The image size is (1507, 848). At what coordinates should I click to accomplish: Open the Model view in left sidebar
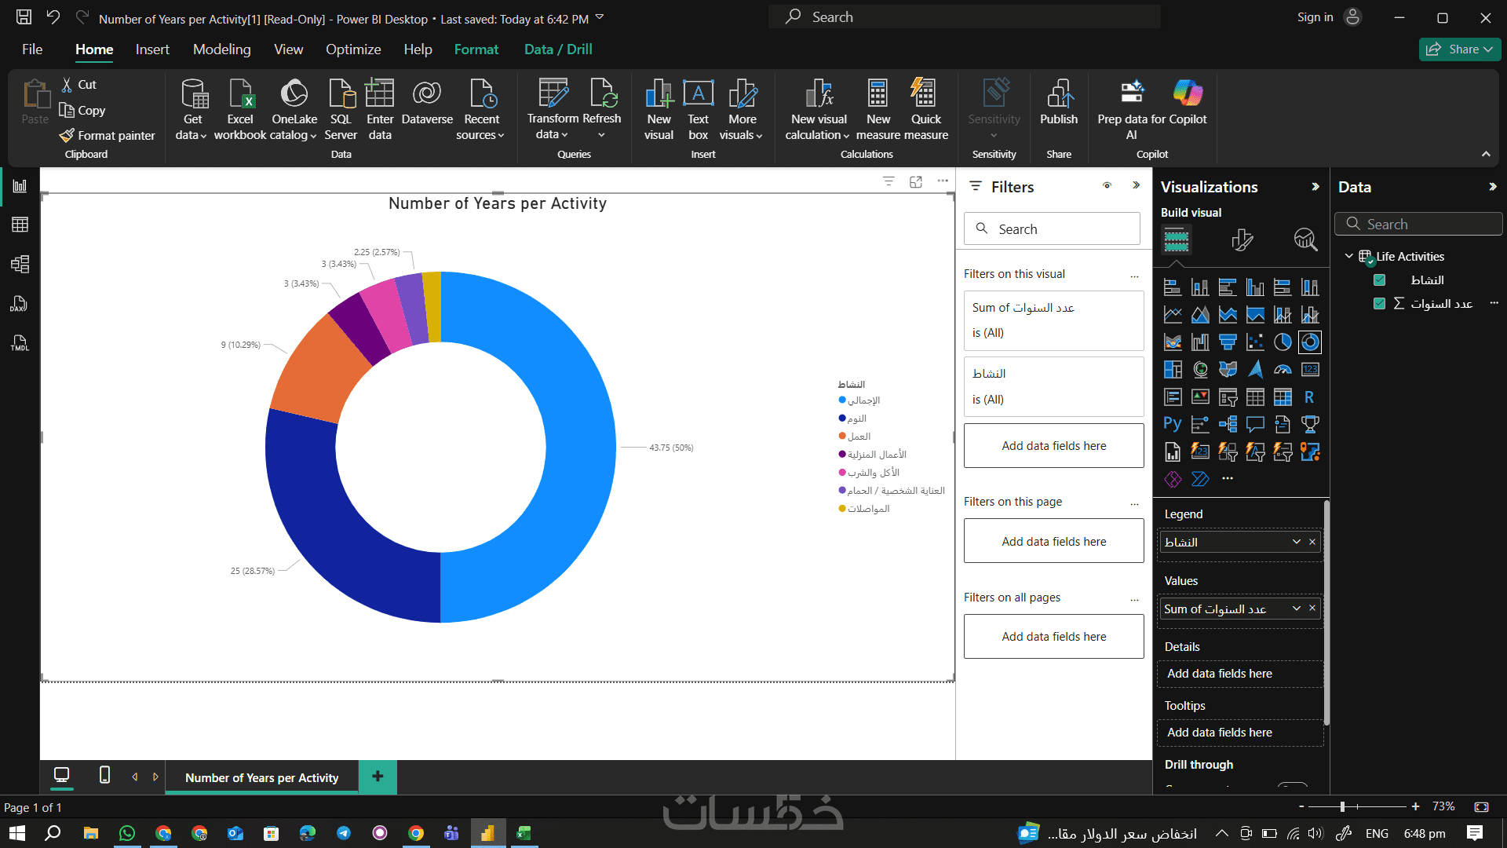[20, 265]
